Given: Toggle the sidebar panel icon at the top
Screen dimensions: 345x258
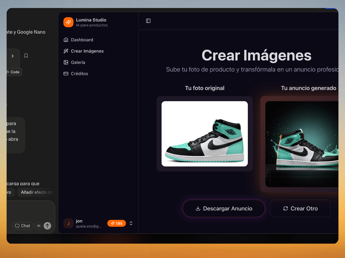Looking at the screenshot, I should [148, 21].
